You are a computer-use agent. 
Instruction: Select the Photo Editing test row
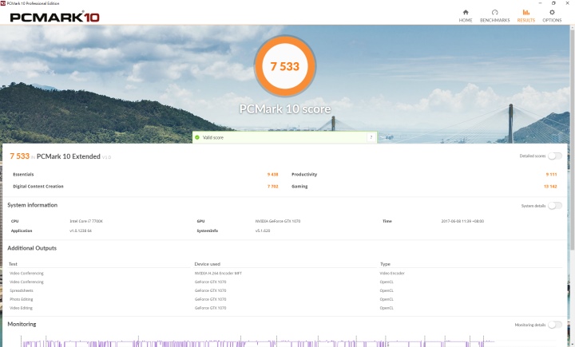point(22,299)
